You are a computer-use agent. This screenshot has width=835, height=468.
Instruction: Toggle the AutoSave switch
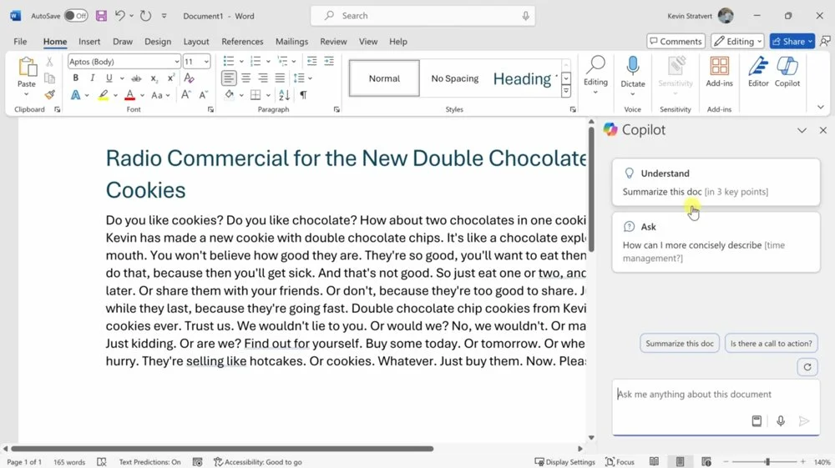tap(76, 16)
